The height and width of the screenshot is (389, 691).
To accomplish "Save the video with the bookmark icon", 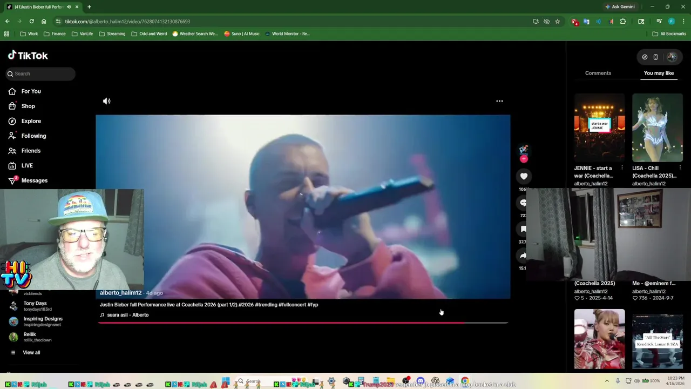I will click(x=523, y=229).
